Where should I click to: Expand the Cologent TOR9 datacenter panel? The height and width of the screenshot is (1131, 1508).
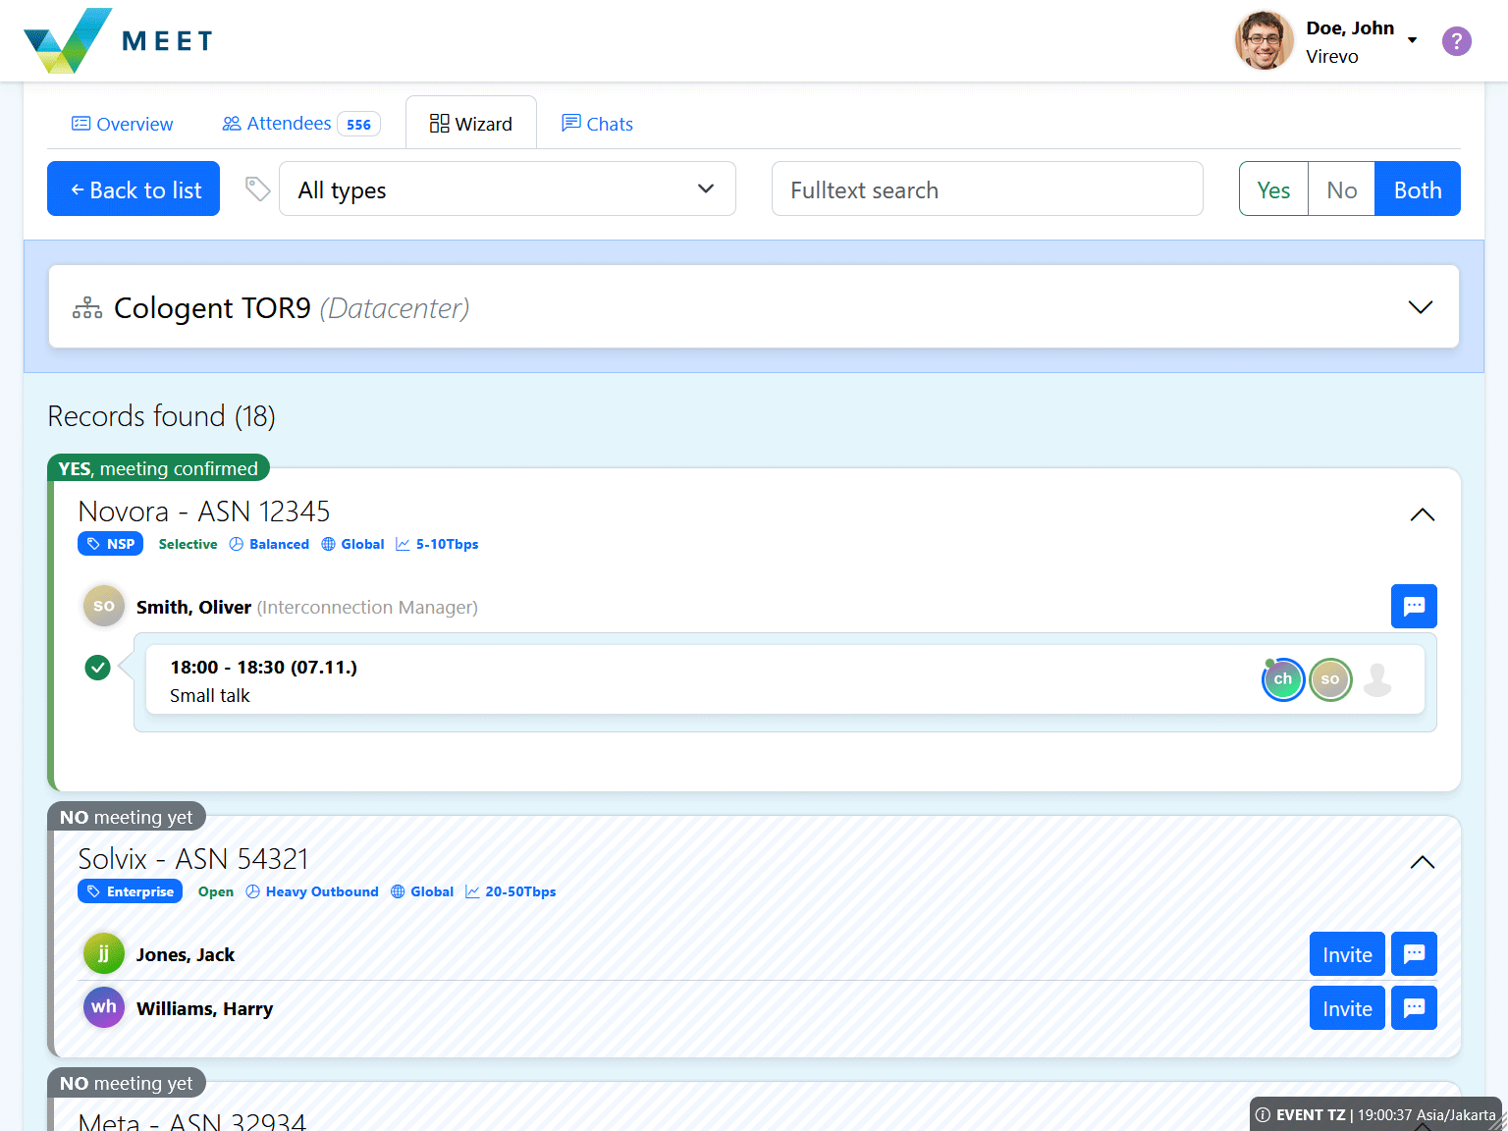[x=1420, y=307]
